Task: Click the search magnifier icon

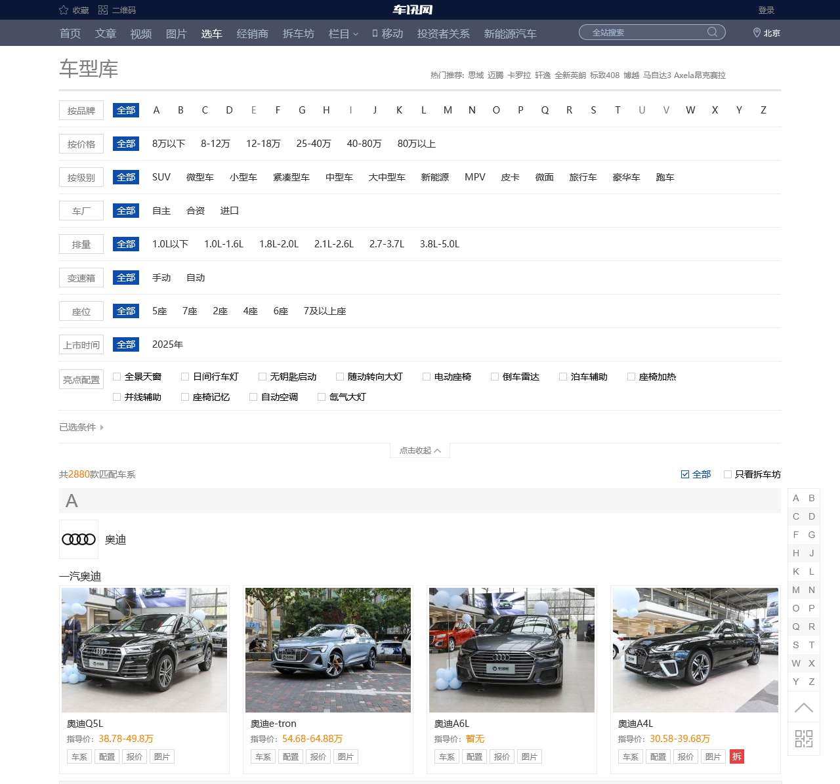Action: [x=712, y=32]
